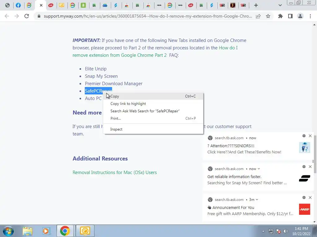Open the green letter 'a' tab
Image resolution: width=317 pixels, height=237 pixels.
pos(83,5)
